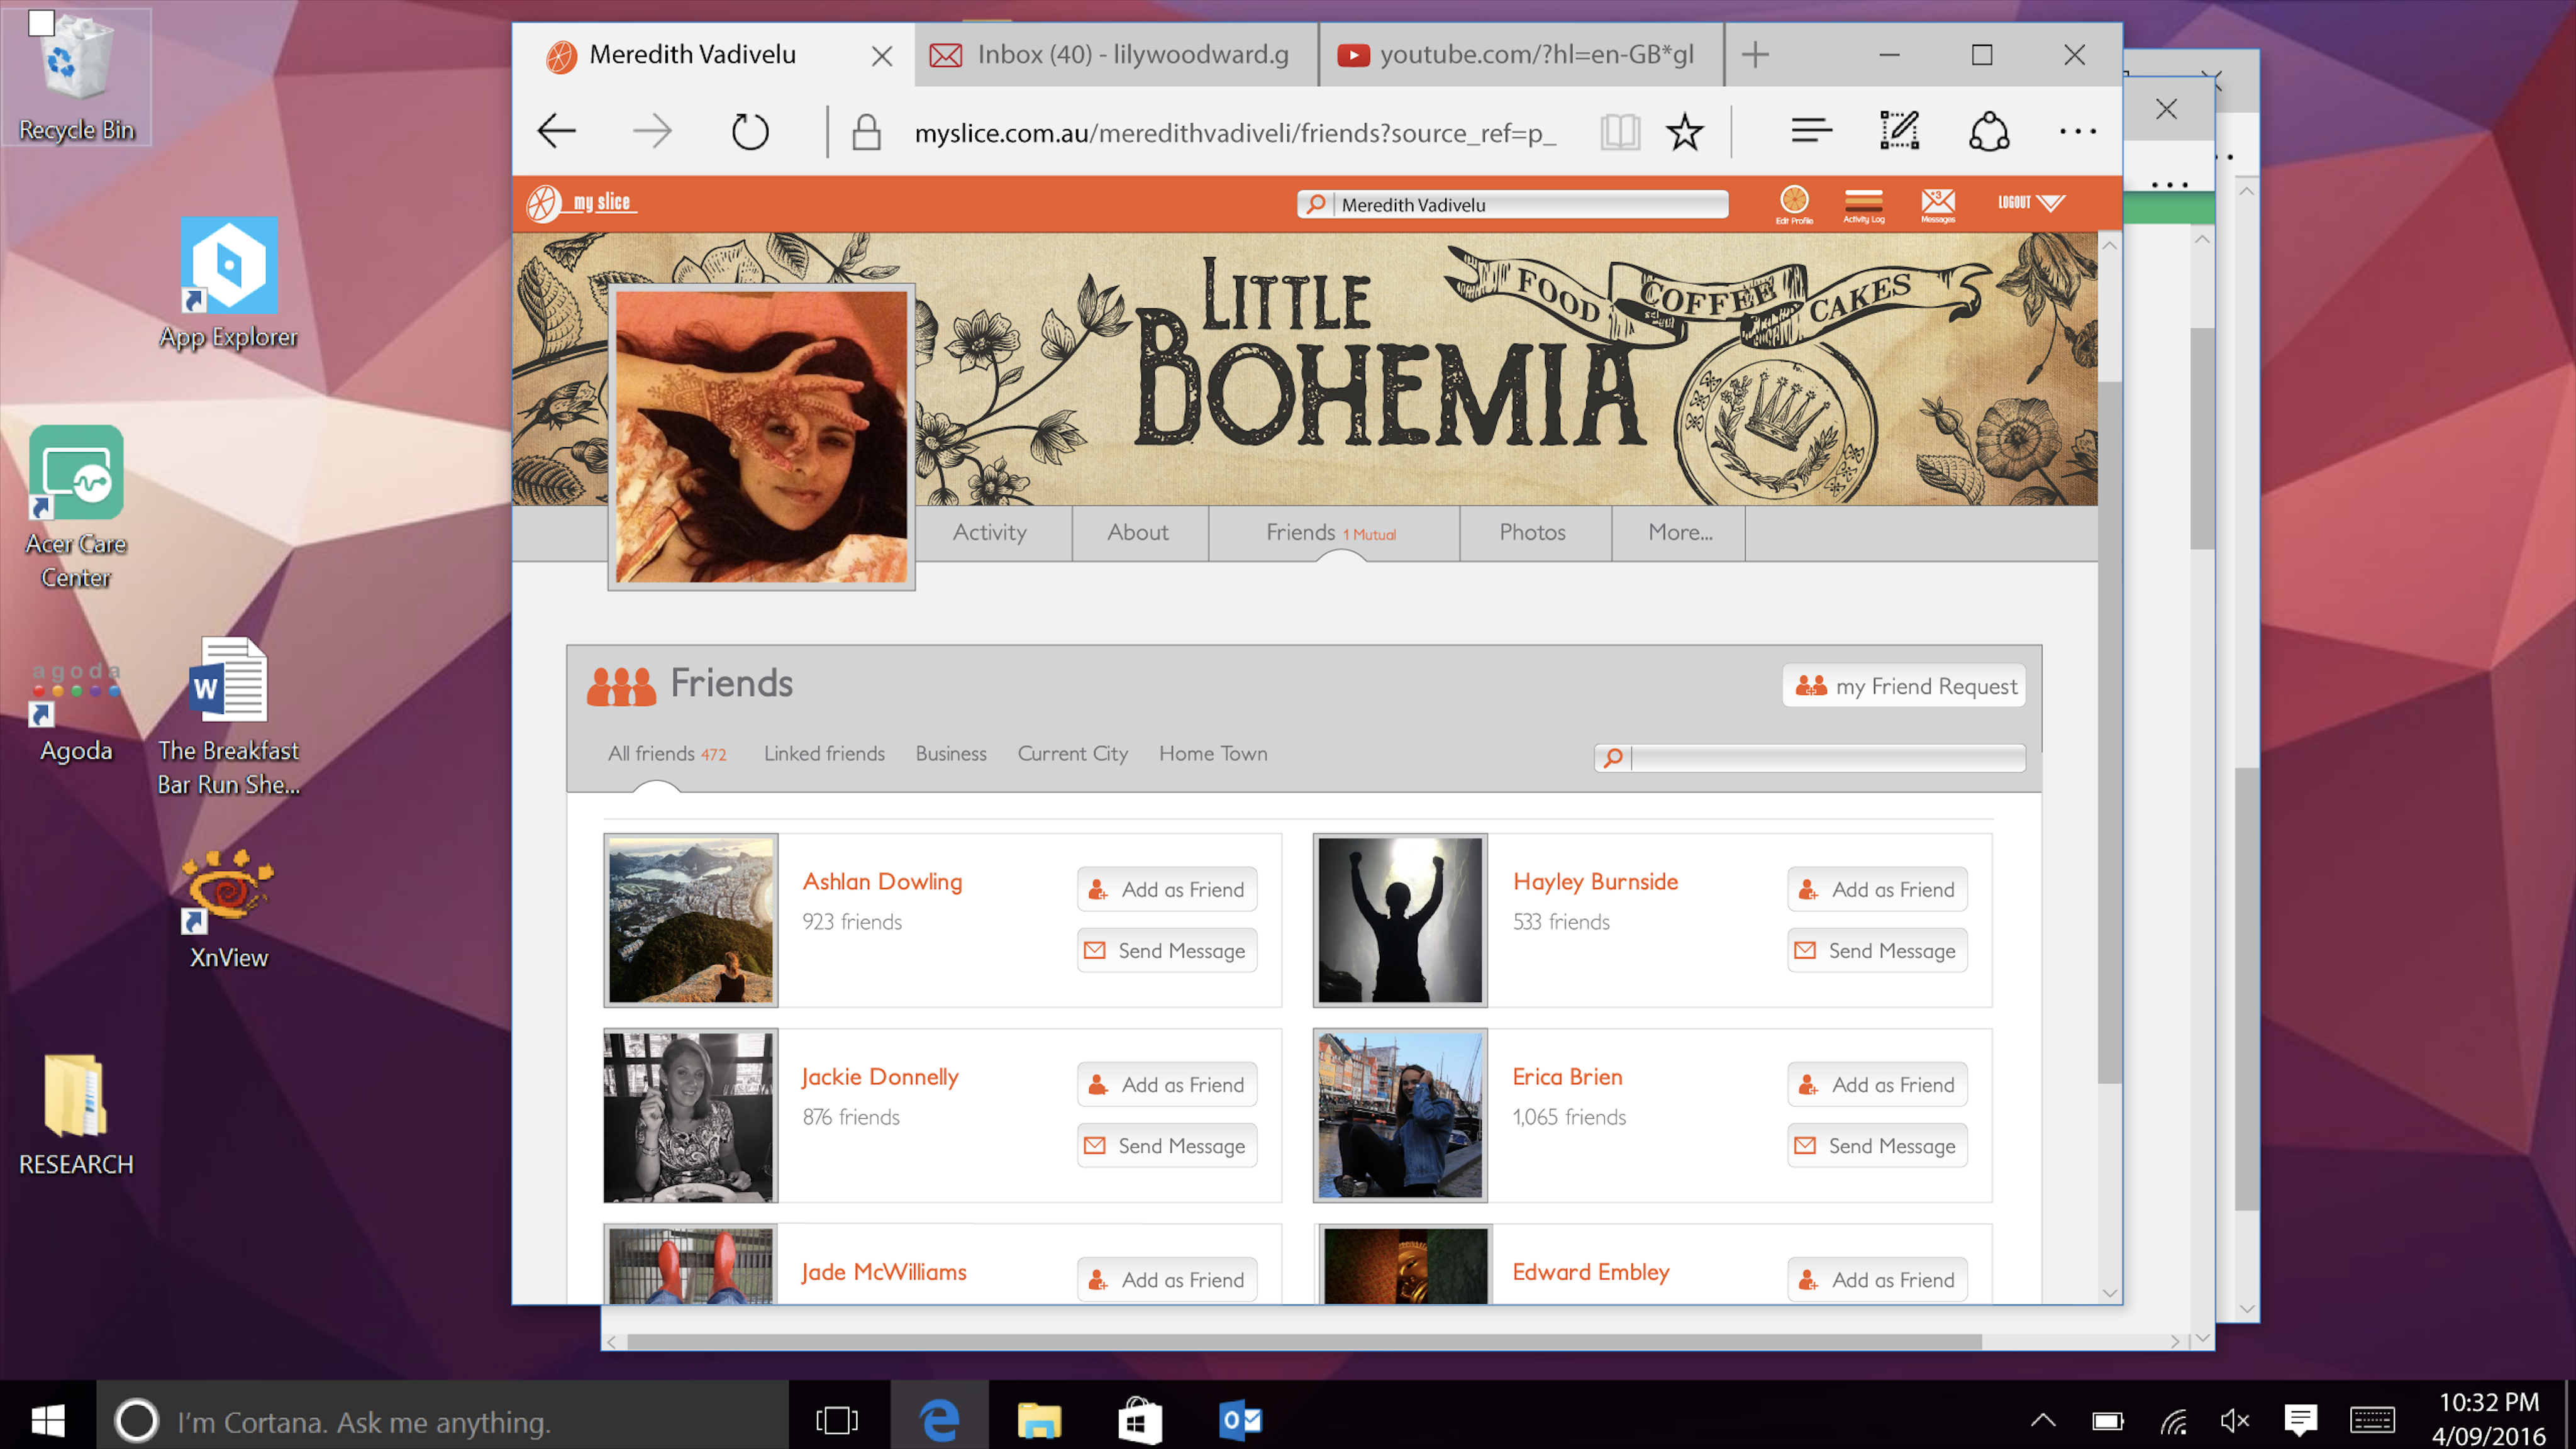Click the Share icon in Edge toolbar
Image resolution: width=2576 pixels, height=1449 pixels.
tap(1989, 131)
